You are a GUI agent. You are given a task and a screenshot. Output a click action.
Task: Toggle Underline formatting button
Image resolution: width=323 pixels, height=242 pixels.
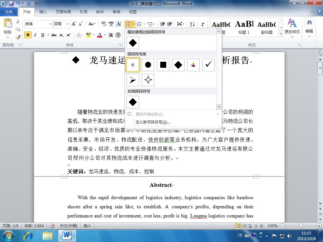click(x=43, y=35)
